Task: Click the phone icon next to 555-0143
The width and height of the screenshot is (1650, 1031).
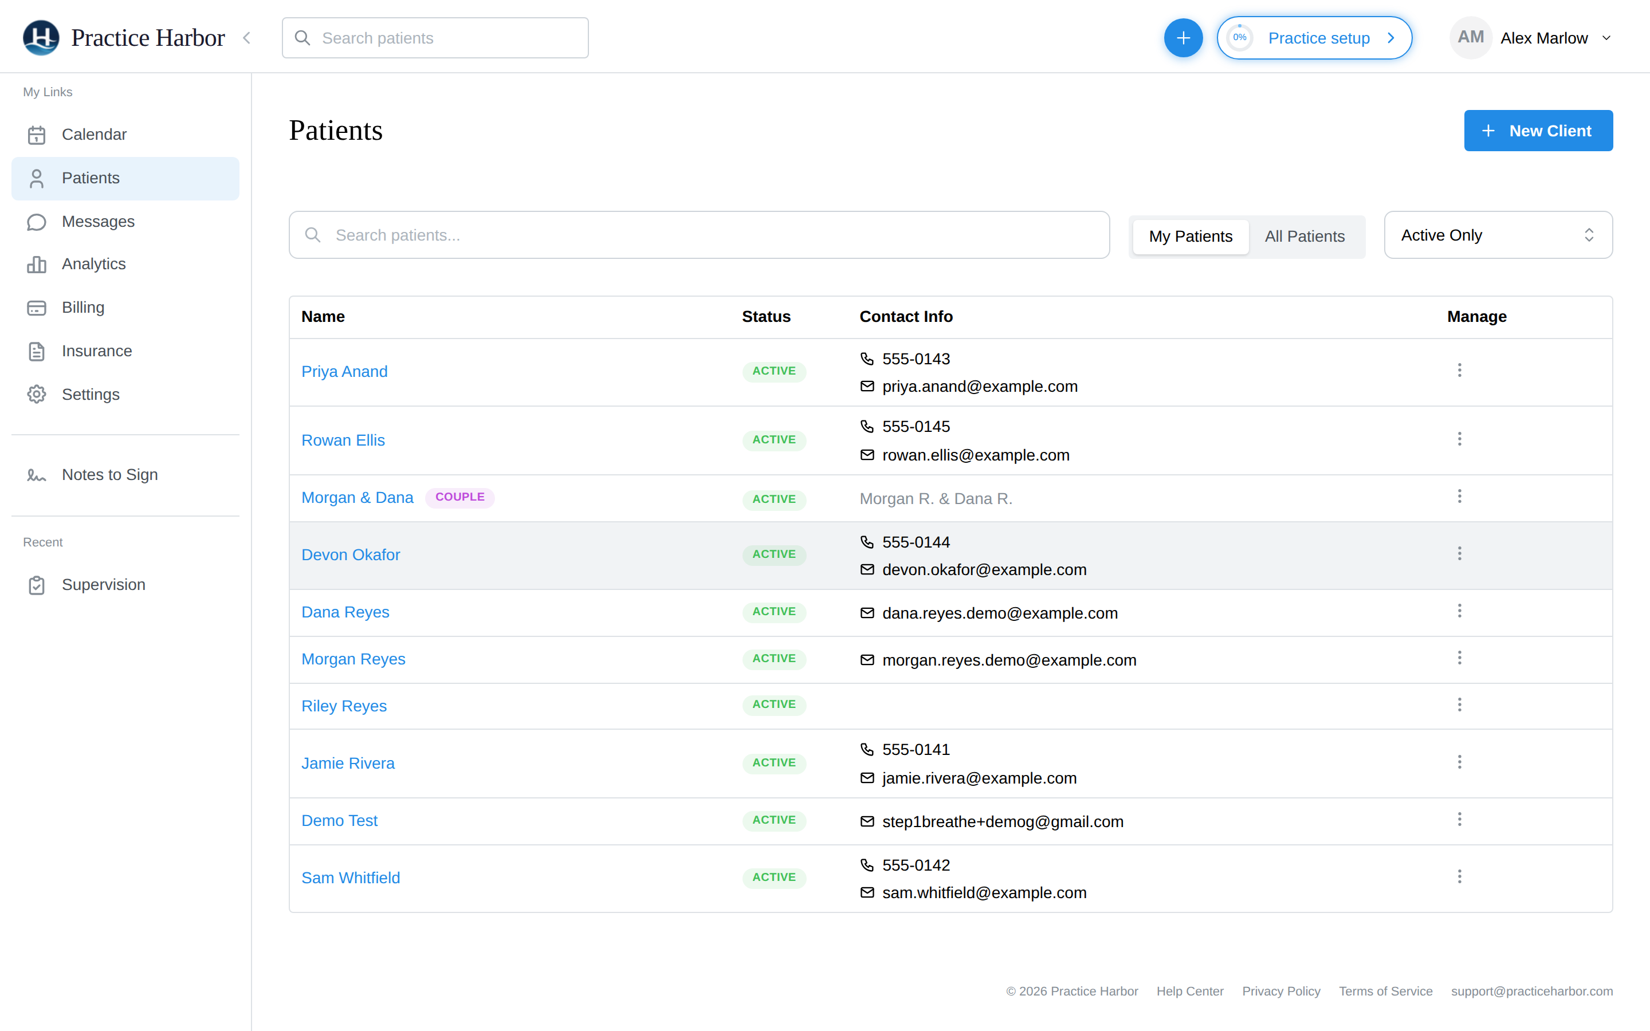Action: click(x=867, y=359)
